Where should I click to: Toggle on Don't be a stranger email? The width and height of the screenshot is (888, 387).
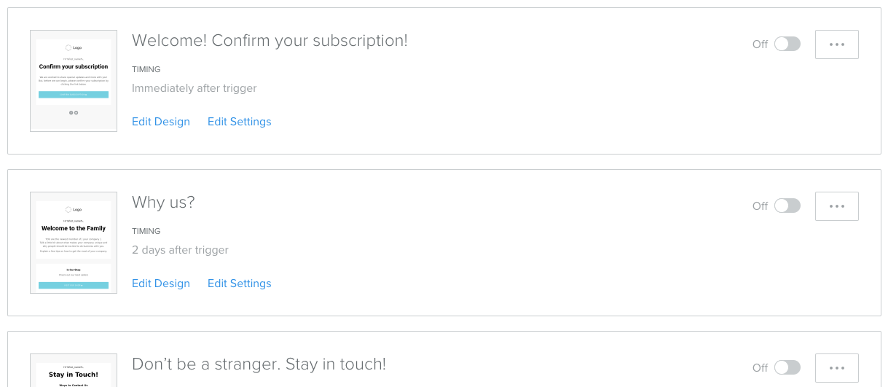(787, 367)
